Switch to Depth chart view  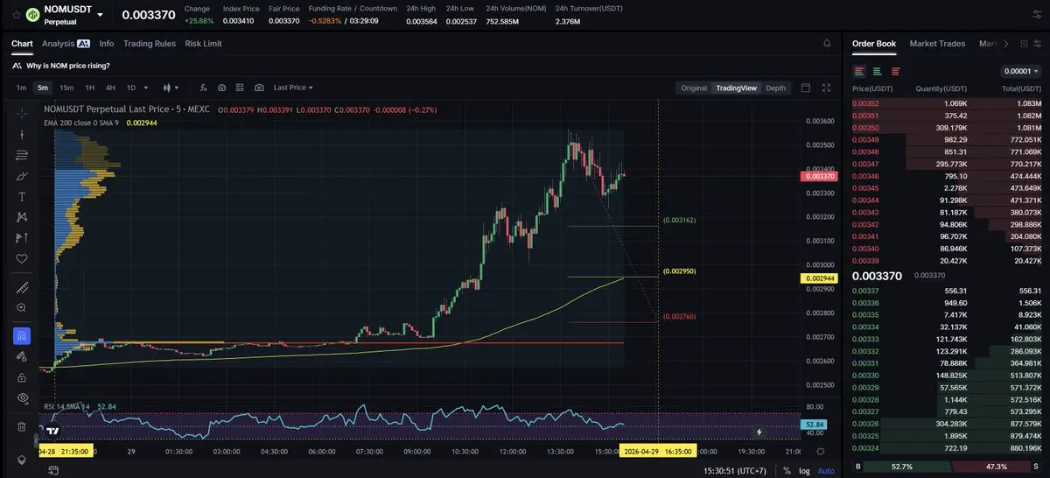pyautogui.click(x=775, y=88)
